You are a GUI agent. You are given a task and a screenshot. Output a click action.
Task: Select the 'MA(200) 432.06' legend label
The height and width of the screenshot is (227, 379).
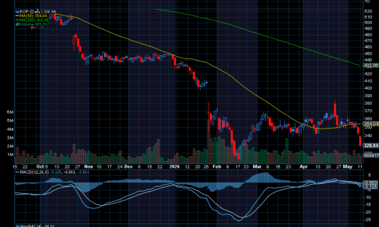(x=34, y=20)
